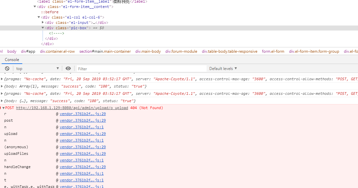Select div.main-body in the breadcrumb
Viewport: 358px width, 188px height.
tap(148, 51)
